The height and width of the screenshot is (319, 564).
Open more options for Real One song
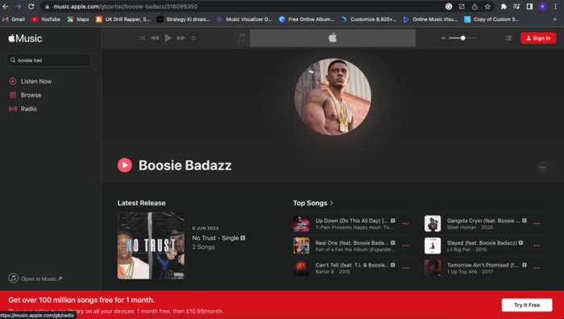[405, 246]
